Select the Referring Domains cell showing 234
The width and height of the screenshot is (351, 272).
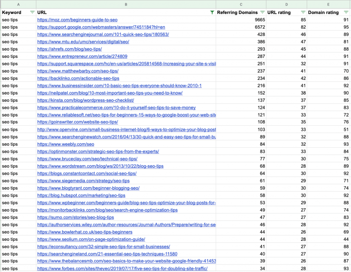coord(241,78)
